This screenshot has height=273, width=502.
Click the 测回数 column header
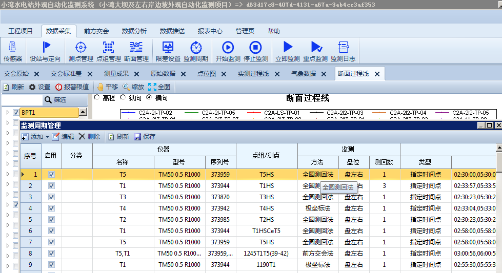tap(385, 162)
